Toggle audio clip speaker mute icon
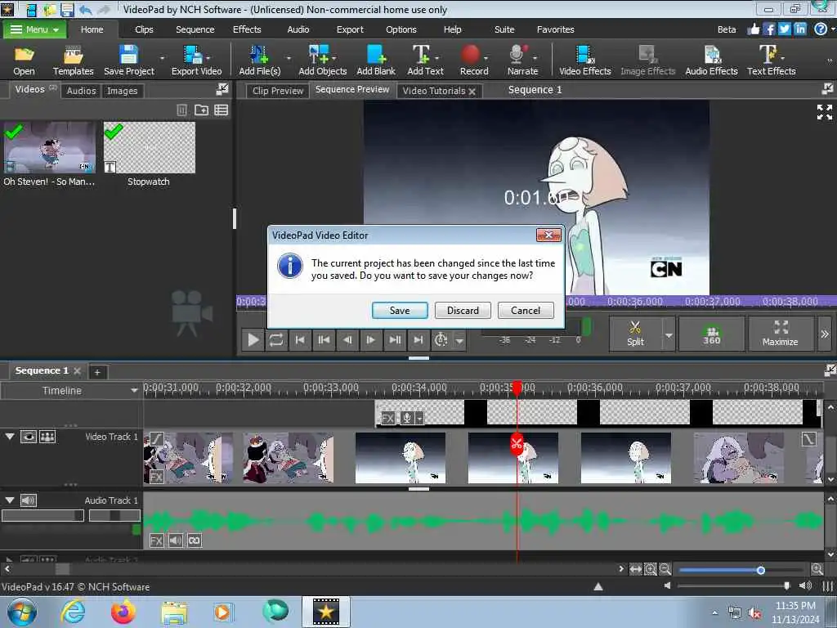This screenshot has width=837, height=628. tap(175, 541)
